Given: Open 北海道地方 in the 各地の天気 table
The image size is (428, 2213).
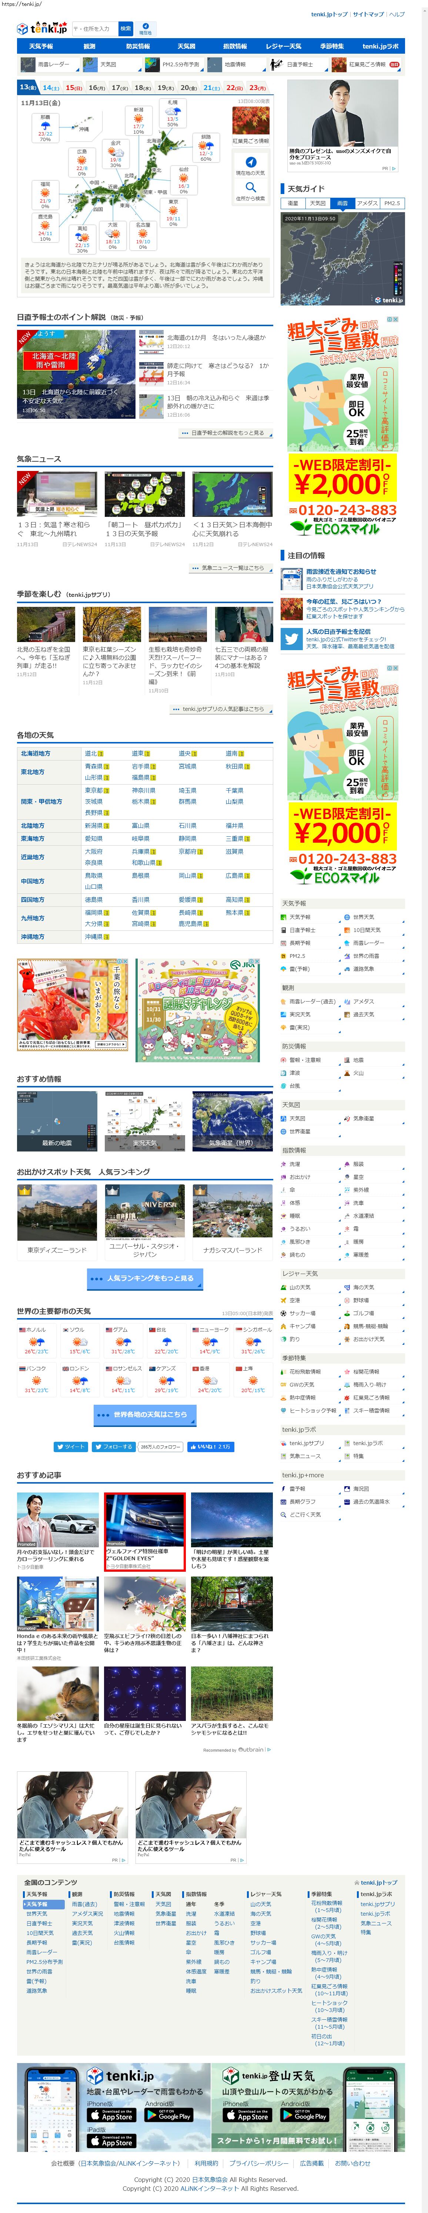Looking at the screenshot, I should pyautogui.click(x=35, y=753).
